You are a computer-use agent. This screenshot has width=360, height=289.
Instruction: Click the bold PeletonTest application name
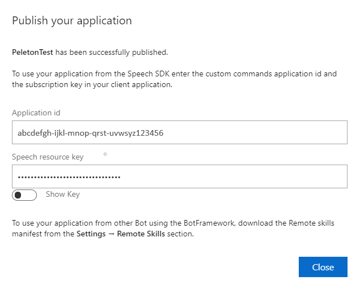[32, 52]
